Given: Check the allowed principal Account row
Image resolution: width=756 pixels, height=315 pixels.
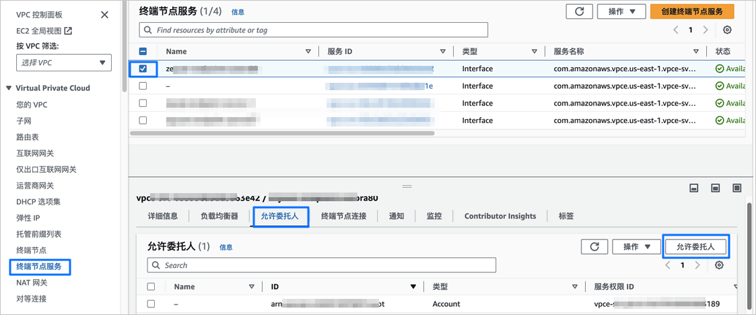Looking at the screenshot, I should (x=151, y=304).
